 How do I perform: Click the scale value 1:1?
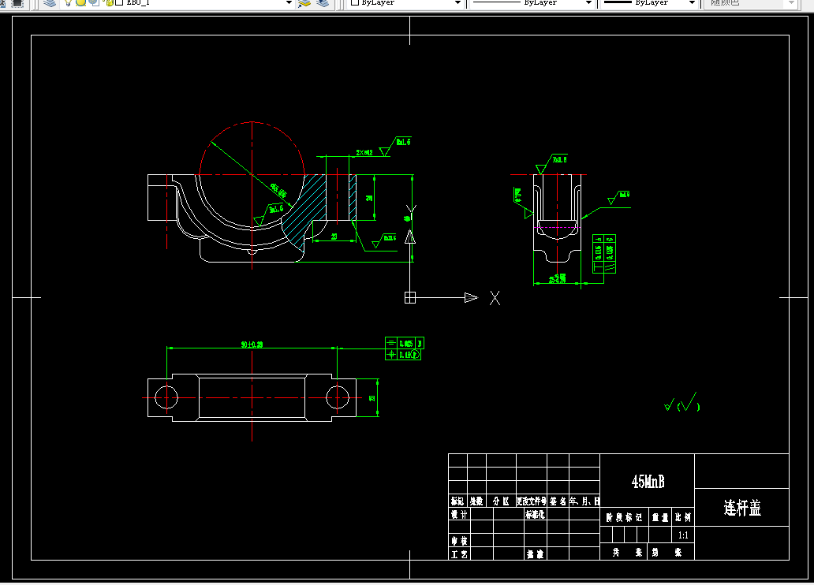point(683,535)
